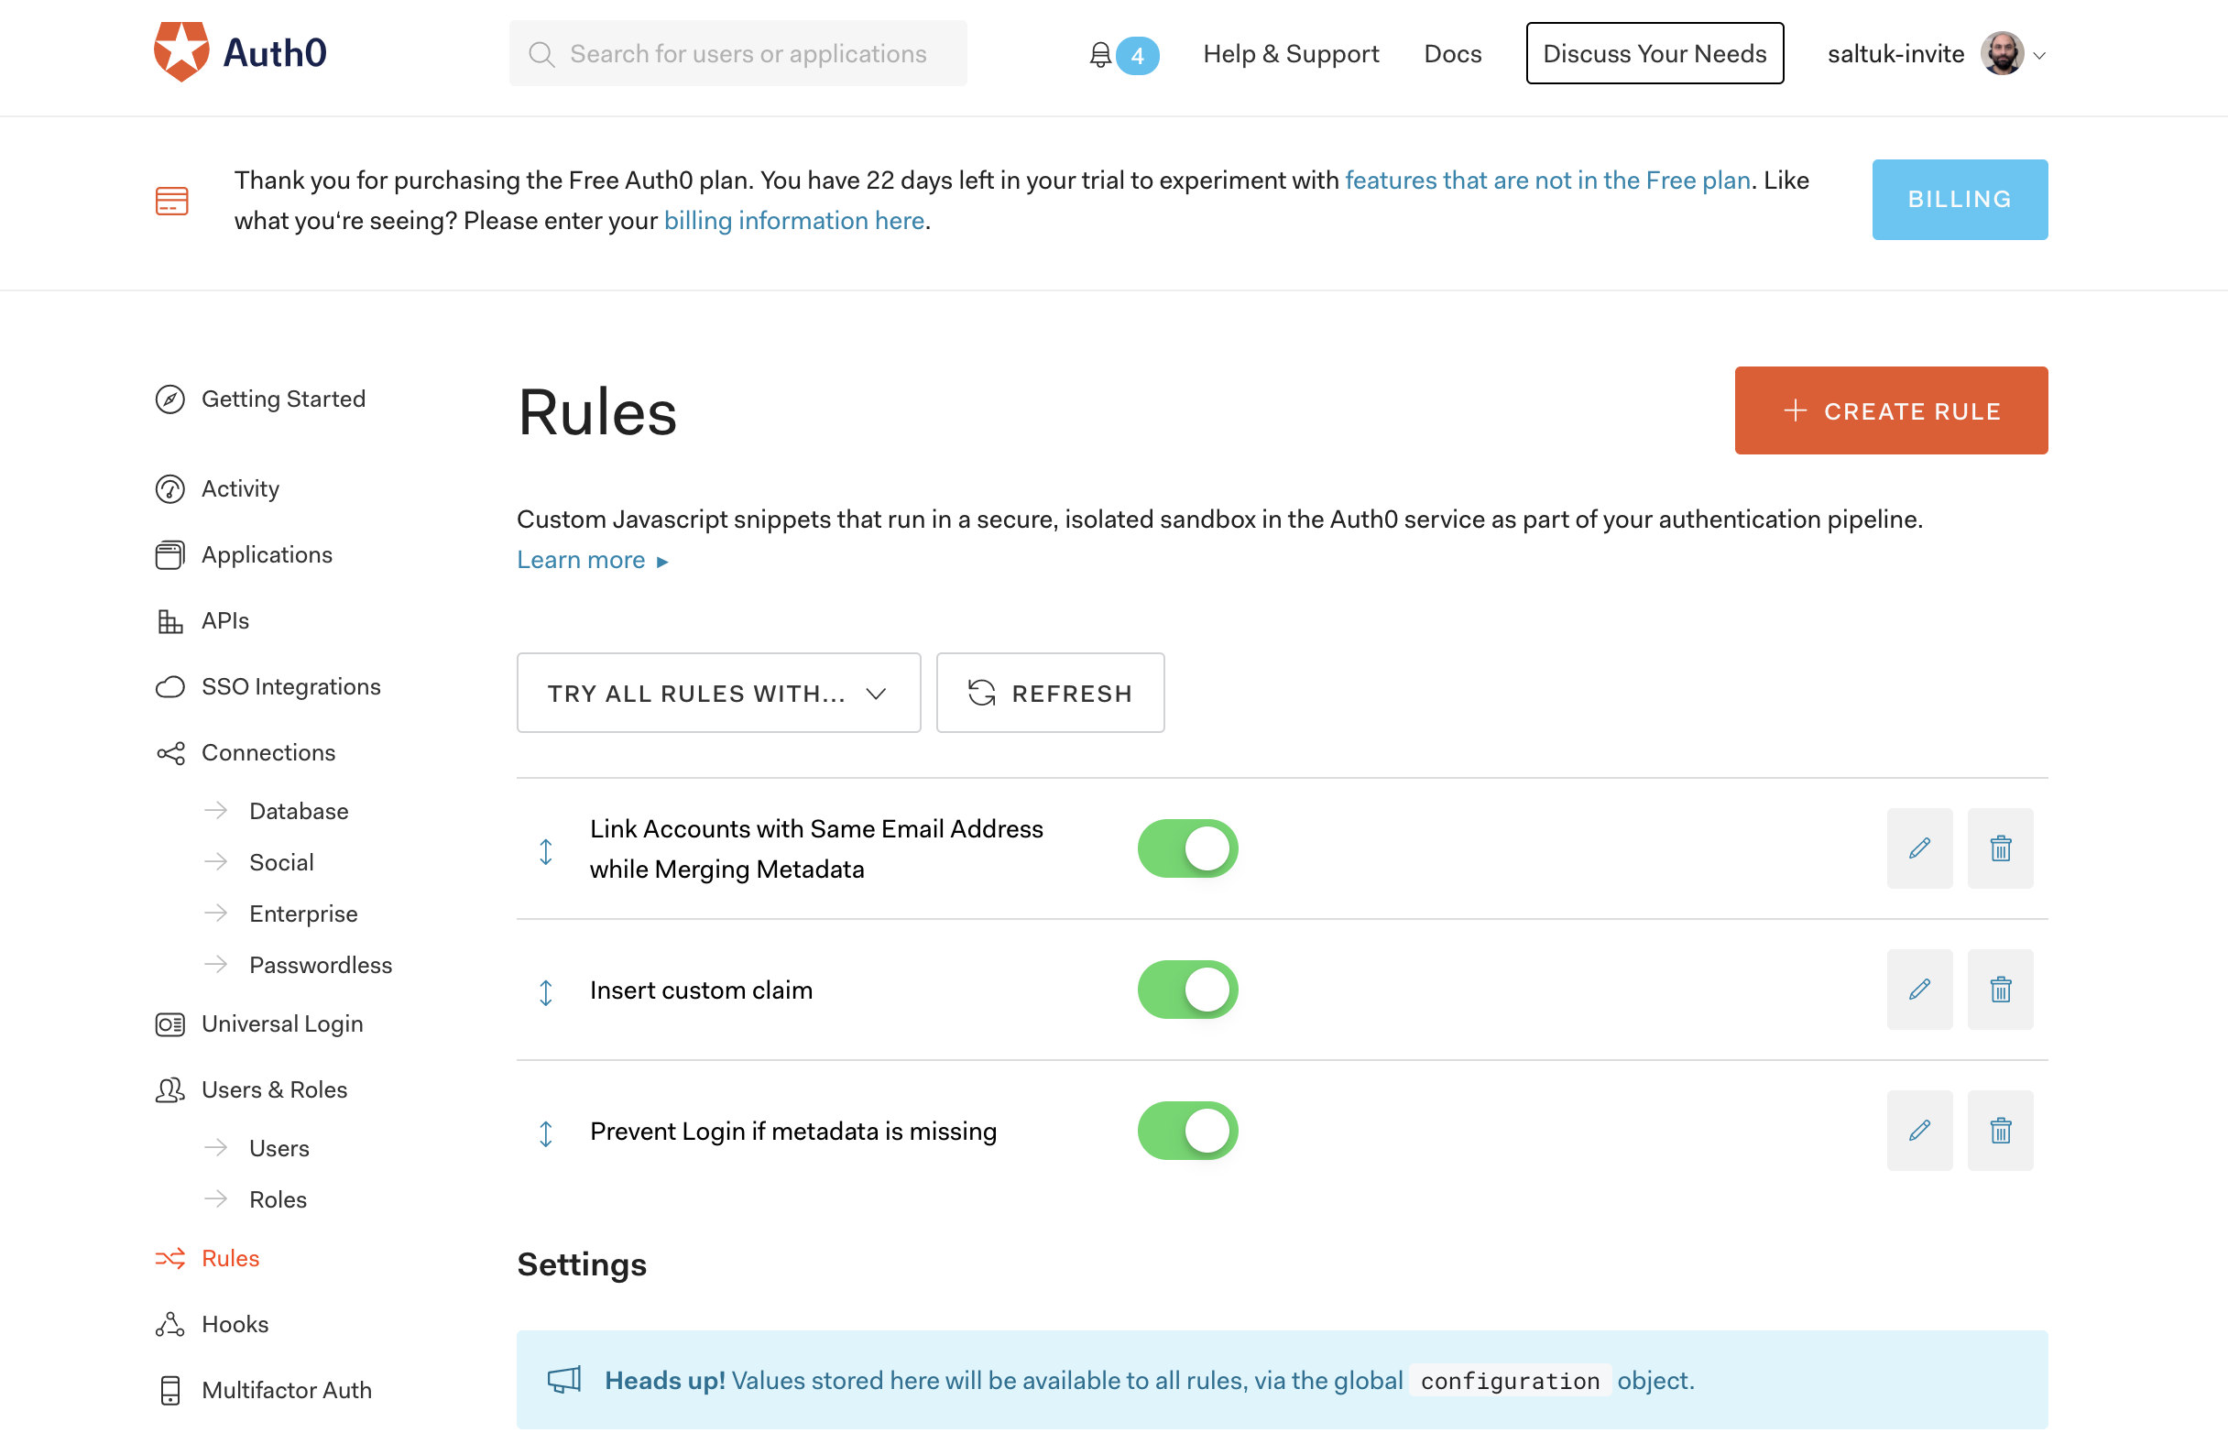Open the notifications bell
2228x1433 pixels.
1099,55
